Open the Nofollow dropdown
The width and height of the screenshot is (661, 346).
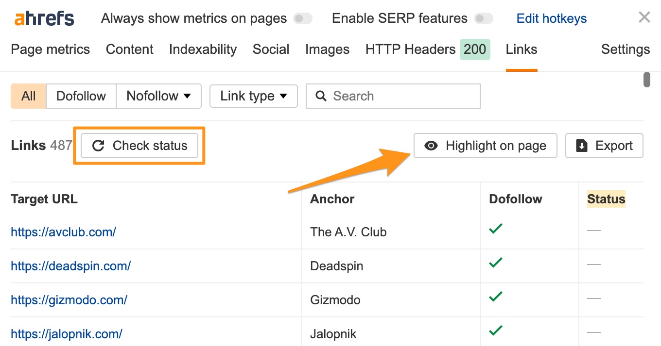click(158, 96)
